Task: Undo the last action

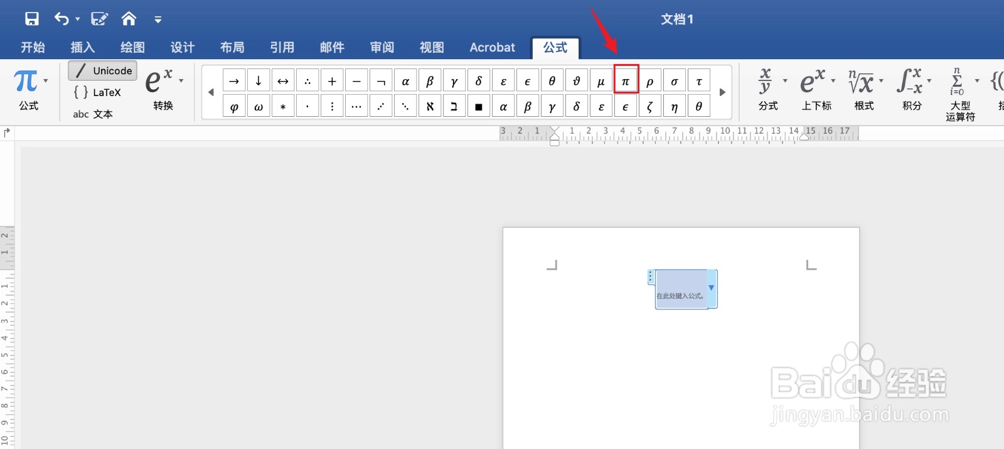Action: pyautogui.click(x=61, y=19)
